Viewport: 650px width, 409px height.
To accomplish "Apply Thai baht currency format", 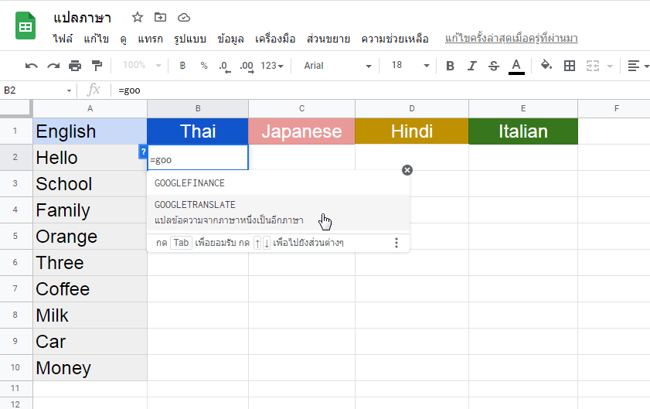I will 182,66.
